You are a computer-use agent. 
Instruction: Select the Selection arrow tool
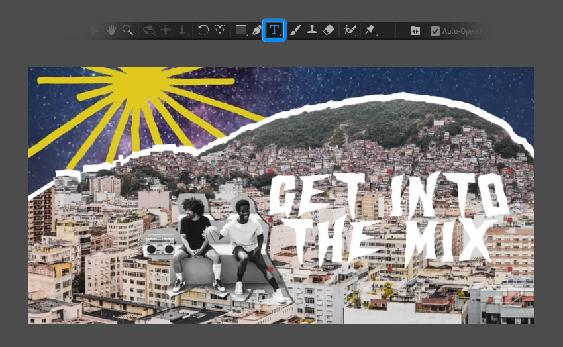pos(95,30)
